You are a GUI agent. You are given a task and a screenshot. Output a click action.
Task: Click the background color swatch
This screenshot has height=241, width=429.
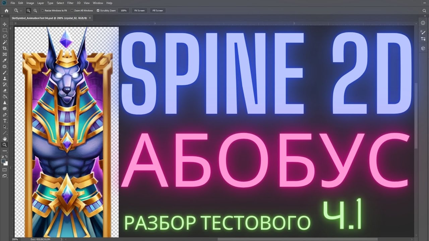click(x=6, y=163)
